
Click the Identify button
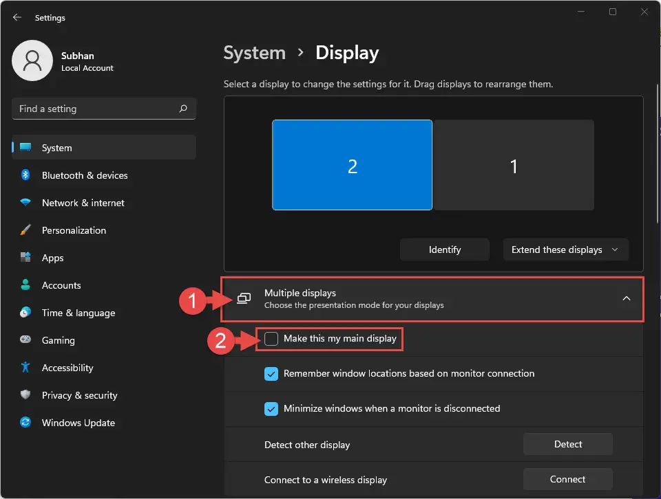(x=444, y=249)
